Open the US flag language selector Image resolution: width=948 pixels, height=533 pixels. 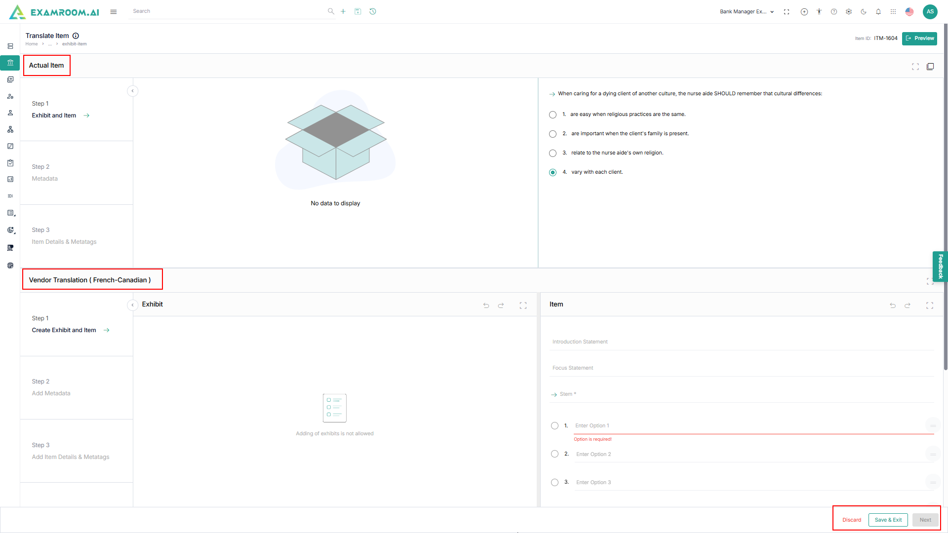pyautogui.click(x=909, y=12)
